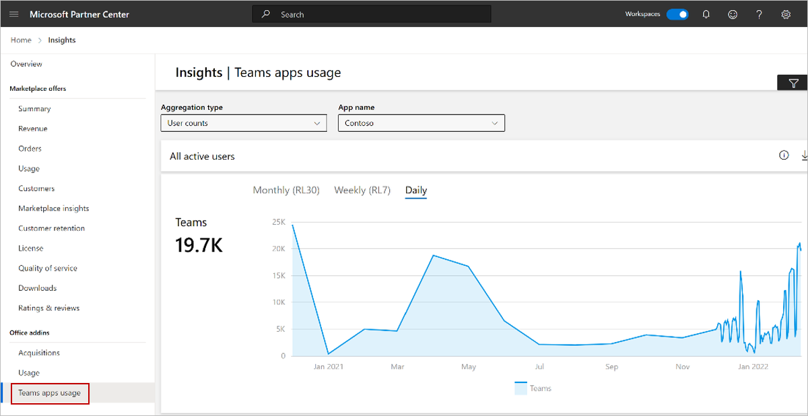The image size is (808, 416).
Task: Open the feedback smiley icon
Action: pyautogui.click(x=733, y=14)
